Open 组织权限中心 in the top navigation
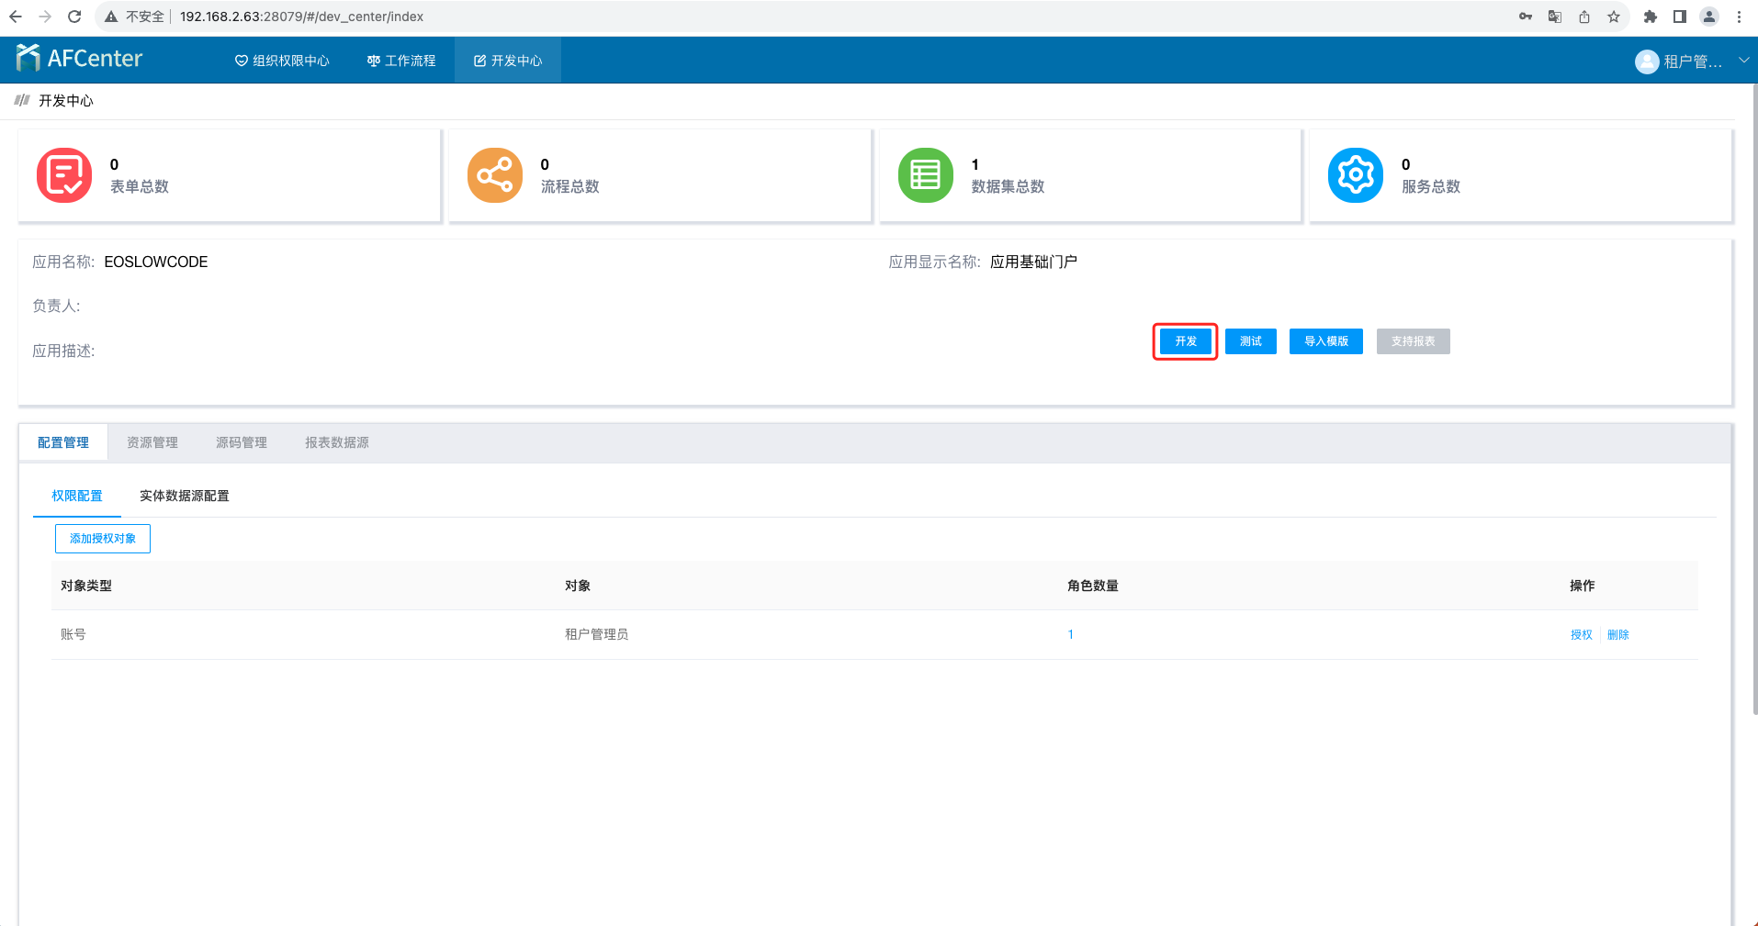The image size is (1758, 926). pos(282,61)
